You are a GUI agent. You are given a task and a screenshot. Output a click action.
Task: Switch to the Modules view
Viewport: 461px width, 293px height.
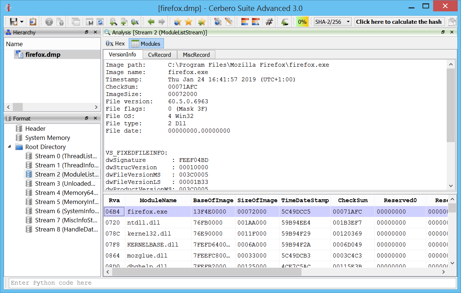tap(146, 44)
